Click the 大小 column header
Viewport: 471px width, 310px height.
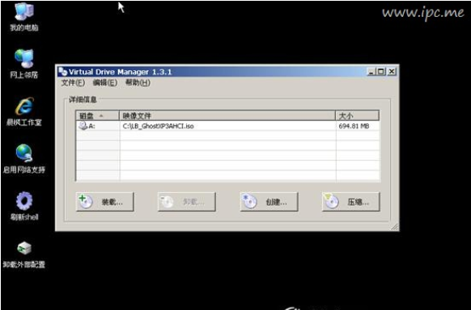358,115
